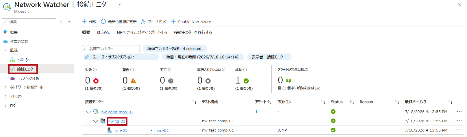
Task: Sort by the 接続モニター column
Action: [x=194, y=102]
